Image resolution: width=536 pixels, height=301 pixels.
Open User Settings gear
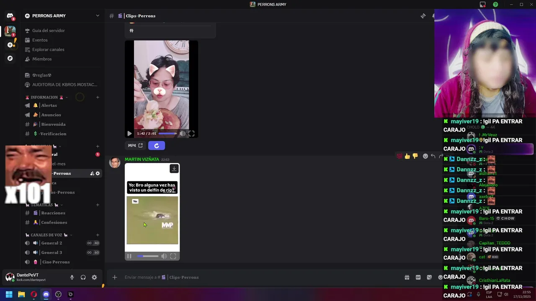94,277
